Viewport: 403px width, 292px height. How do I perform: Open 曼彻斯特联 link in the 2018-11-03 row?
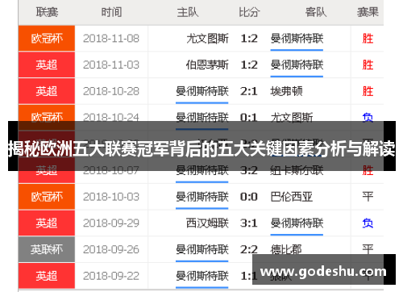click(297, 65)
